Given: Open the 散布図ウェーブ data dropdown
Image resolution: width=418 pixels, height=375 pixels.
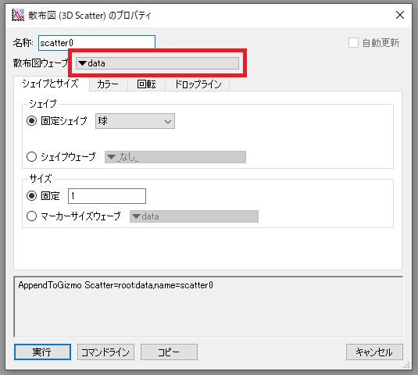Looking at the screenshot, I should point(157,63).
